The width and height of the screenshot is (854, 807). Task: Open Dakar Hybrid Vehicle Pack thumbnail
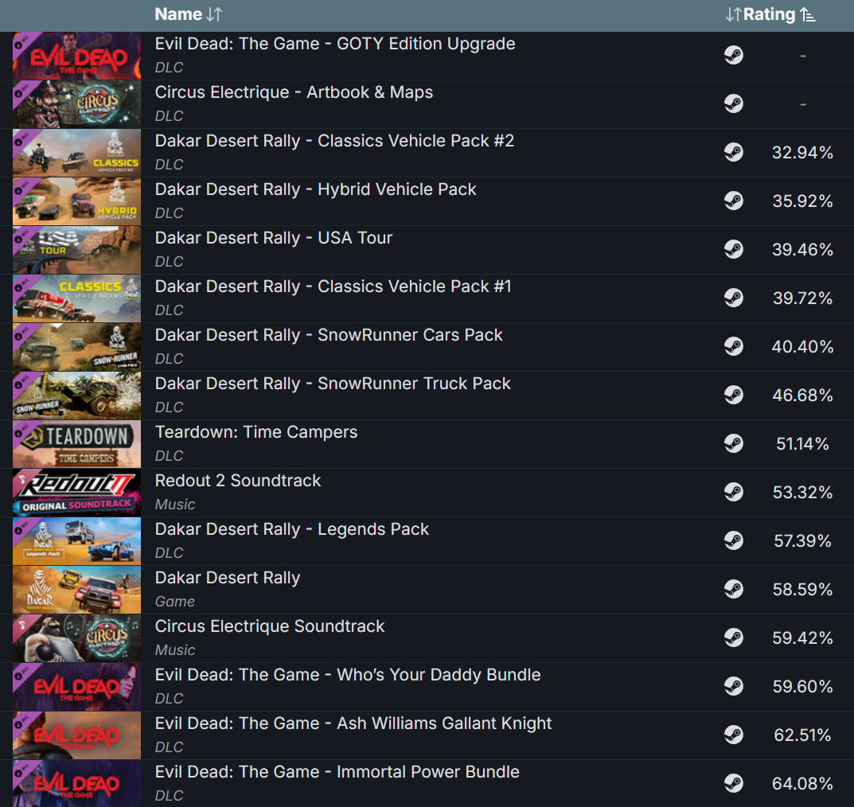(x=76, y=201)
